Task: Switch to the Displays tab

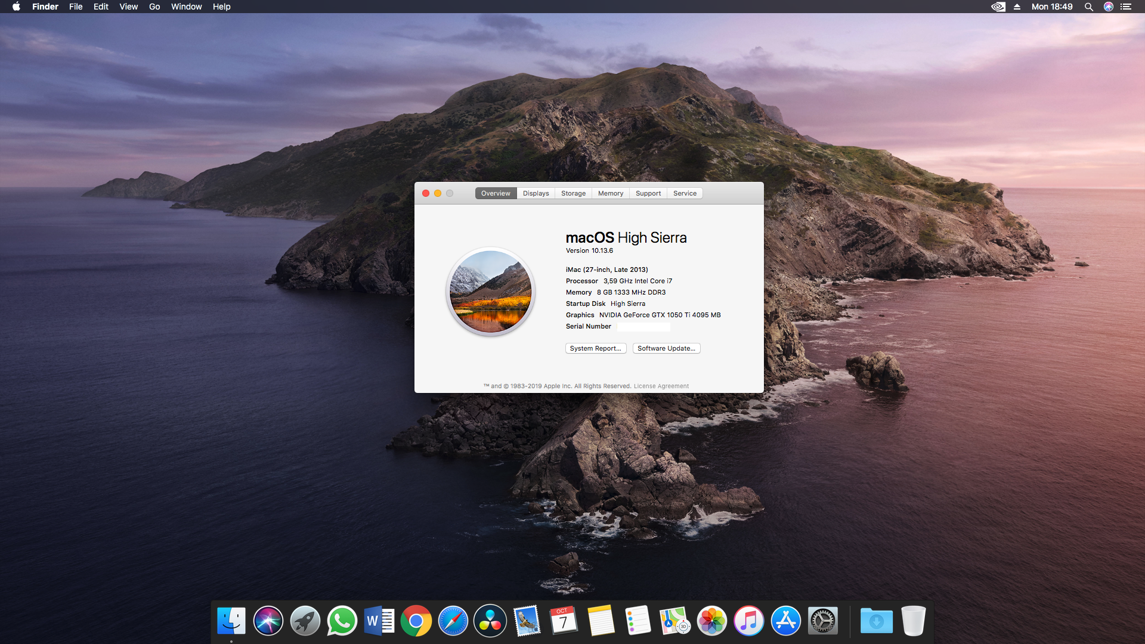Action: (x=536, y=193)
